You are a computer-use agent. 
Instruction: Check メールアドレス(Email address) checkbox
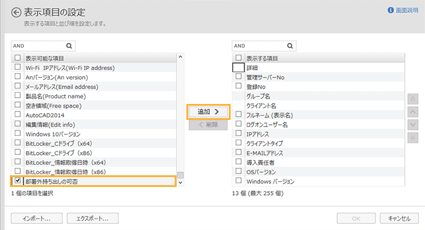coord(18,85)
